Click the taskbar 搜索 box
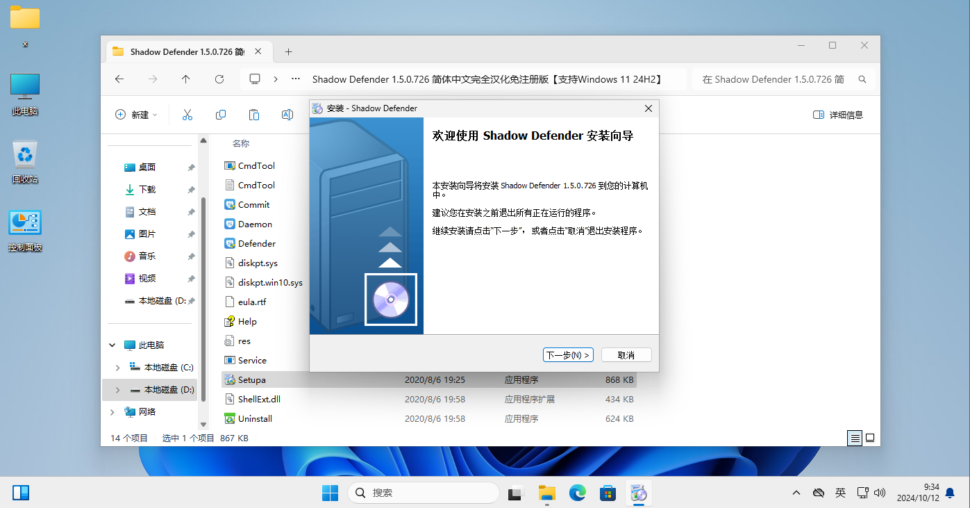The height and width of the screenshot is (508, 970). [424, 493]
